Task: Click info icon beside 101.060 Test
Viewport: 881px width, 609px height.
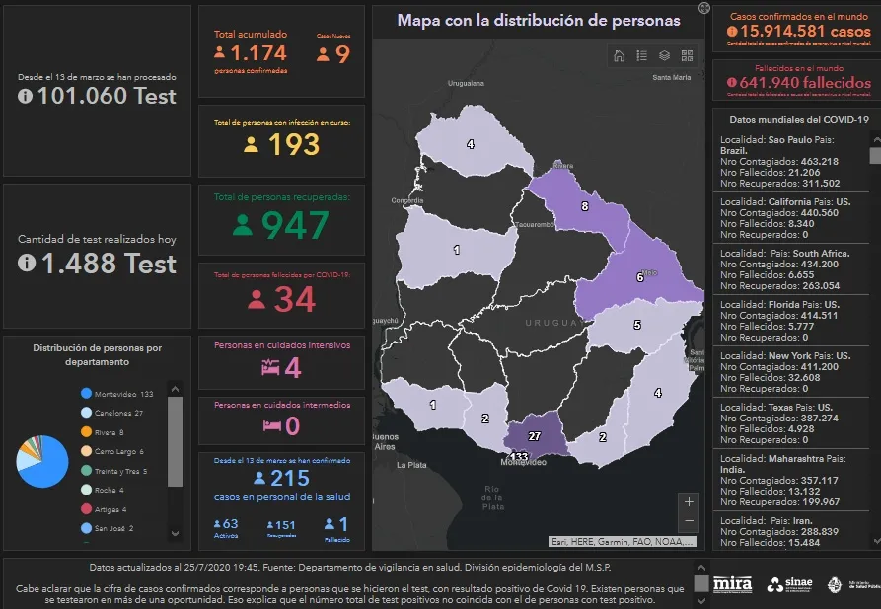Action: click(x=26, y=96)
